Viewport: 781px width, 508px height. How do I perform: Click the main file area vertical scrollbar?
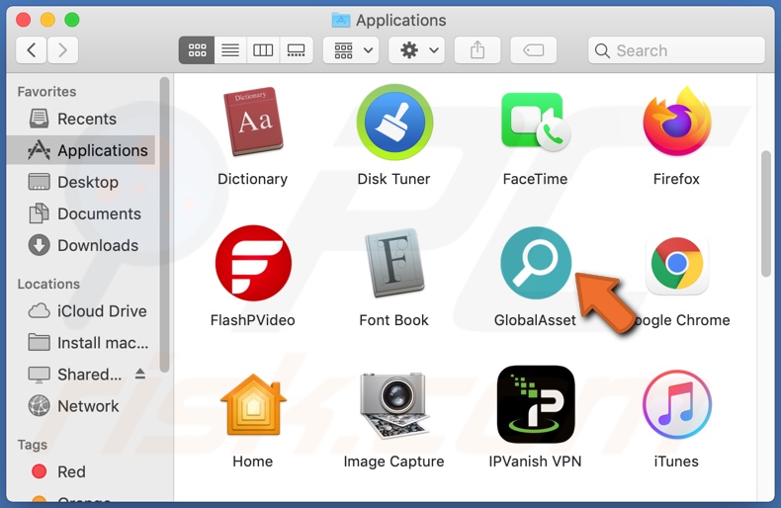pyautogui.click(x=766, y=214)
